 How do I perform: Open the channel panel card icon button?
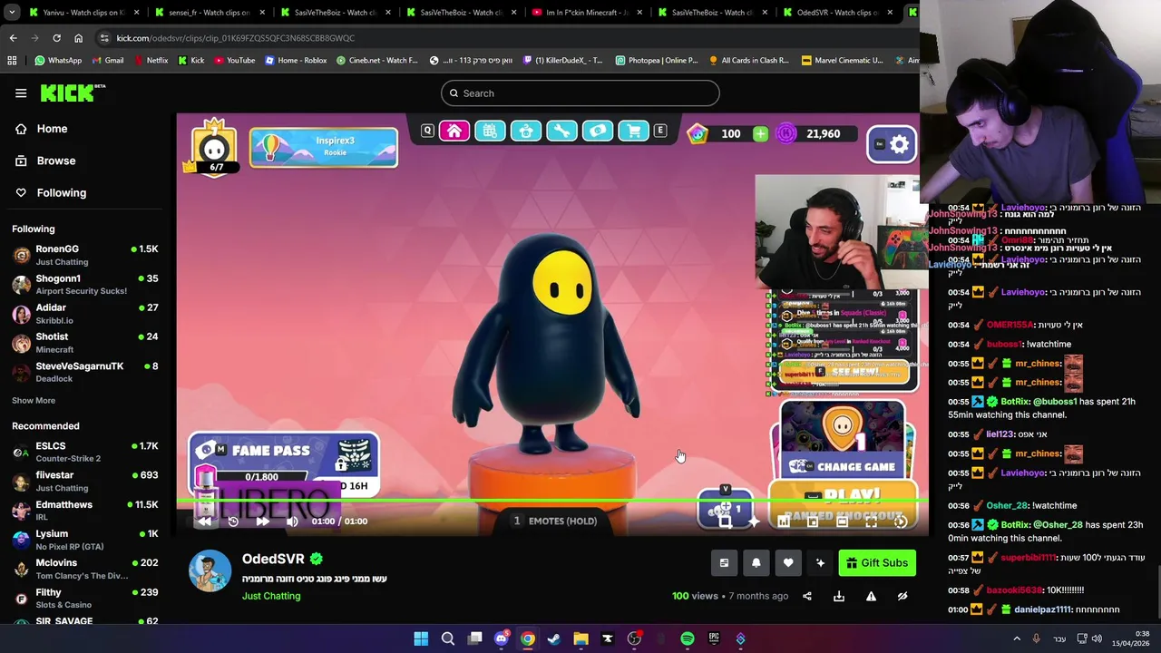click(x=724, y=563)
